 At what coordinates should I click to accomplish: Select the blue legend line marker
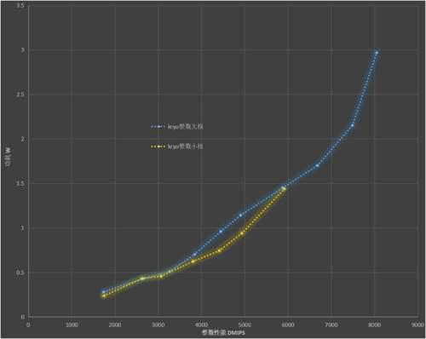[x=158, y=127]
